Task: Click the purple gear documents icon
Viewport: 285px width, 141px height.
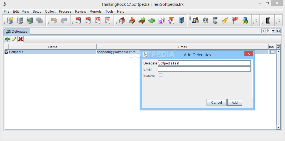Action: 161,20
